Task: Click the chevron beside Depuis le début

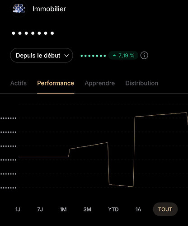Action: click(x=66, y=56)
